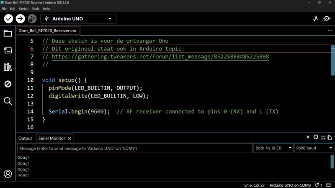Click the first 'Gong!' output line

[x=23, y=157]
